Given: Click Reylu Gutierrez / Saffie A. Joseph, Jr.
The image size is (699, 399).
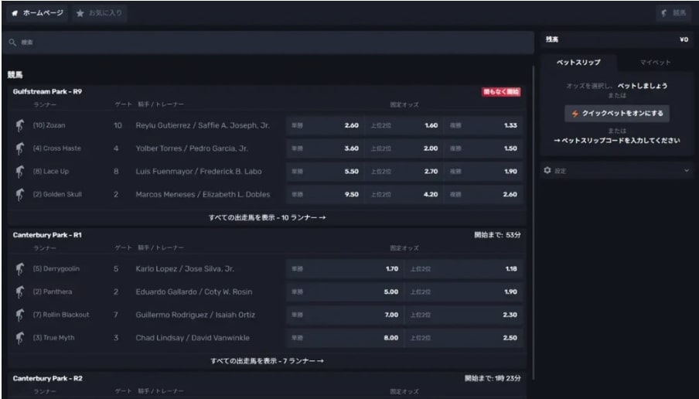Looking at the screenshot, I should point(203,126).
